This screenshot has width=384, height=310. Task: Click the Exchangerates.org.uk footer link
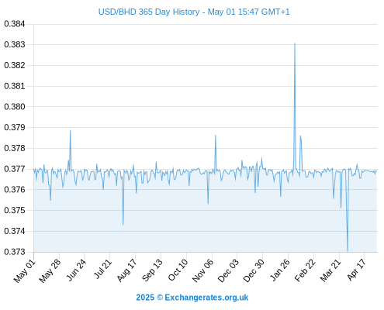[x=206, y=298]
